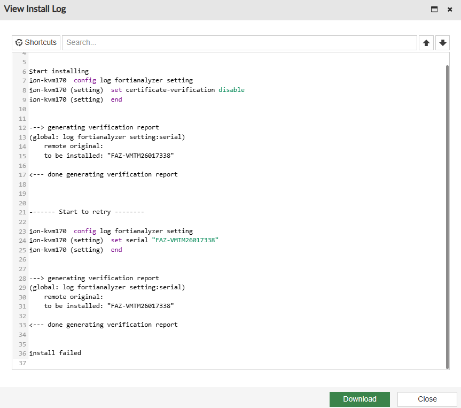Click the 'end' keyword on line 9
Screen dimensions: 461x408
coord(116,99)
